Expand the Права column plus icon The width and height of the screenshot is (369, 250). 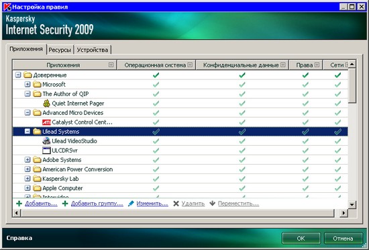[x=317, y=65]
